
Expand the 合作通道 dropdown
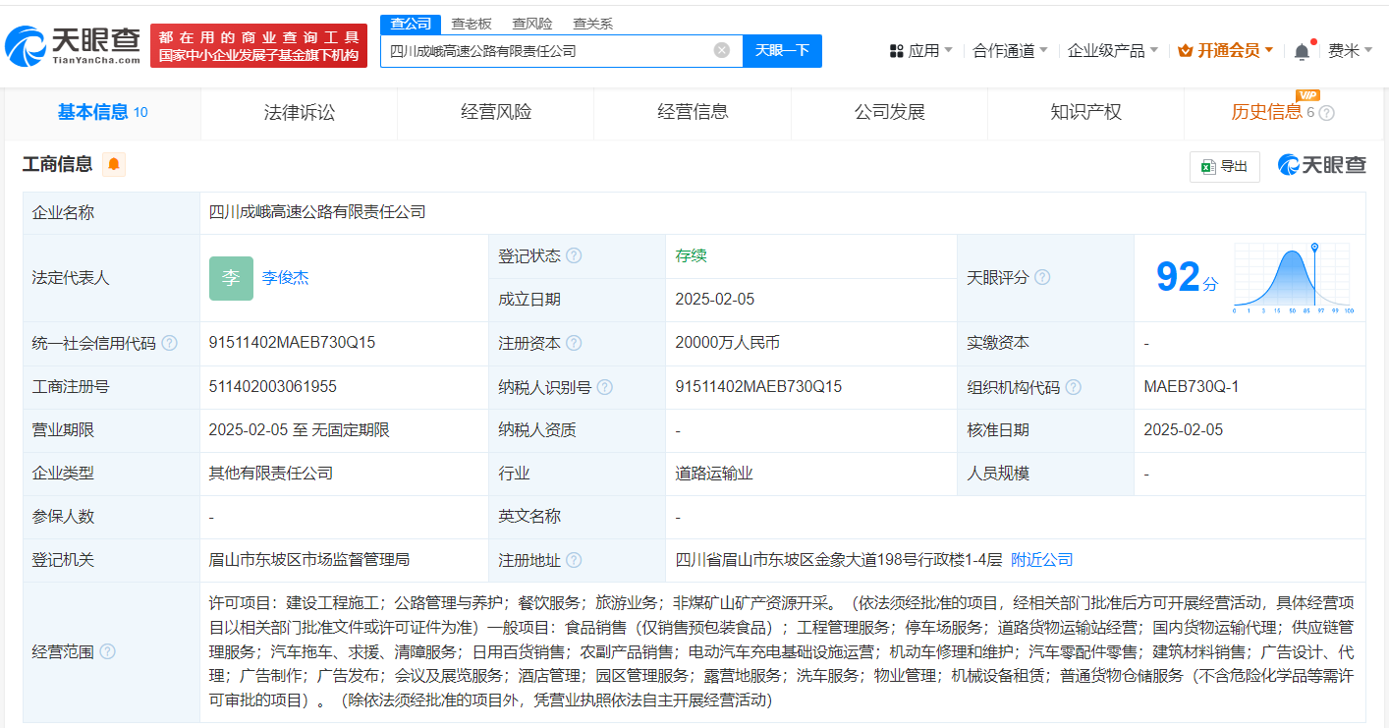click(1010, 50)
